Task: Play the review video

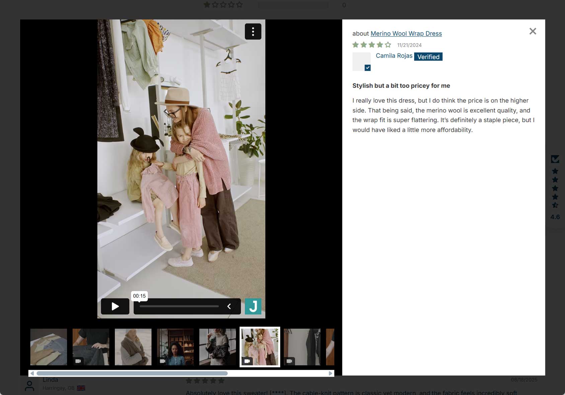Action: pyautogui.click(x=115, y=306)
